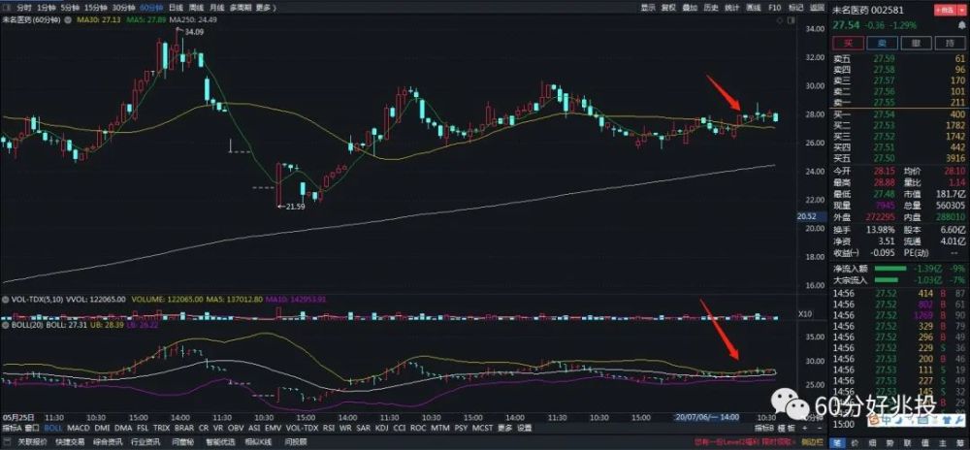Screen dimensions: 970x450
Task: Switch sub-chart to MACD indicator
Action: pos(79,428)
